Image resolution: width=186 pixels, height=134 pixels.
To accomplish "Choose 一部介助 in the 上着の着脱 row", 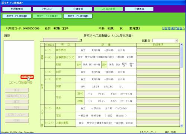I will tap(119, 123).
